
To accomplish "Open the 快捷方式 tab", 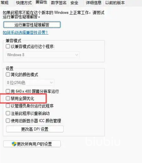I will coord(24,3).
